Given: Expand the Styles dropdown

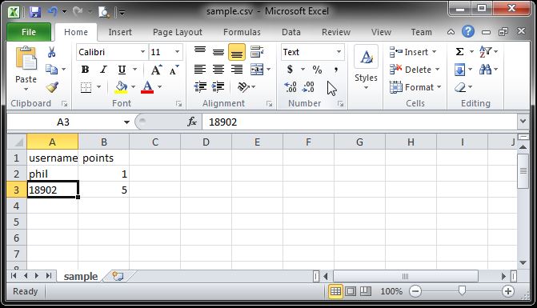Looking at the screenshot, I should 366,88.
